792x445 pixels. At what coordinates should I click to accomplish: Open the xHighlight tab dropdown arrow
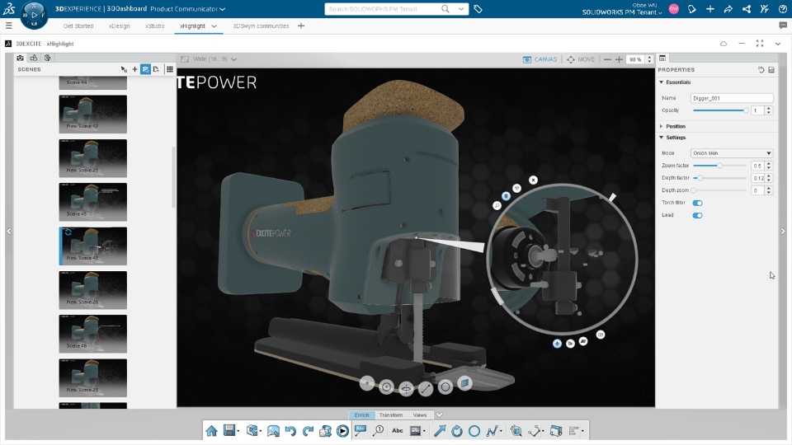coord(214,26)
